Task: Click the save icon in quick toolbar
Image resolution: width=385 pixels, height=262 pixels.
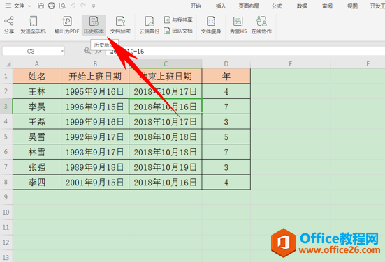Action: (41, 6)
